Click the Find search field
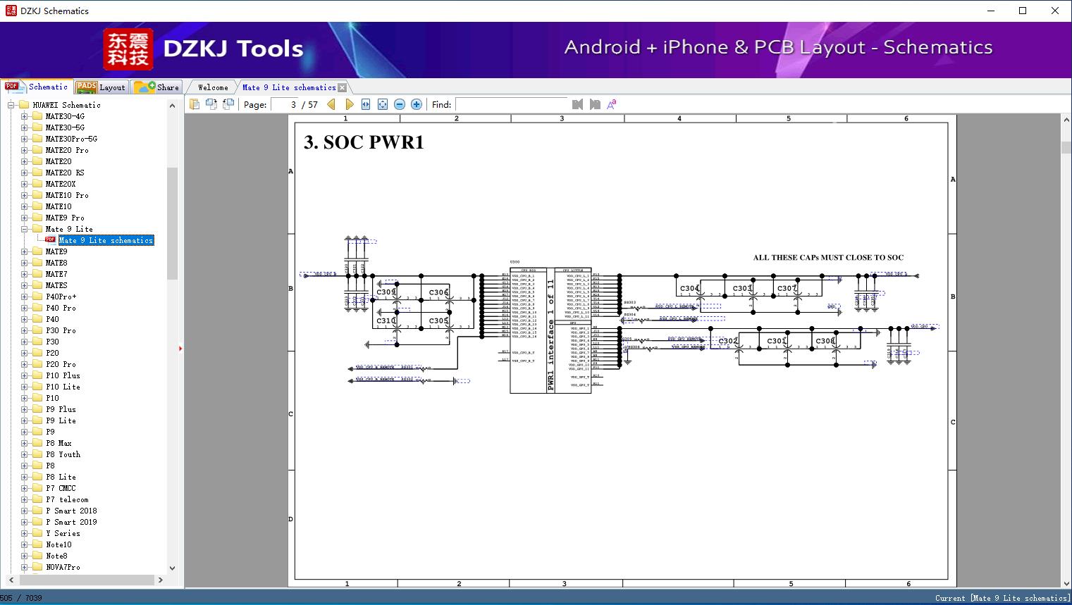The width and height of the screenshot is (1072, 605). point(511,104)
